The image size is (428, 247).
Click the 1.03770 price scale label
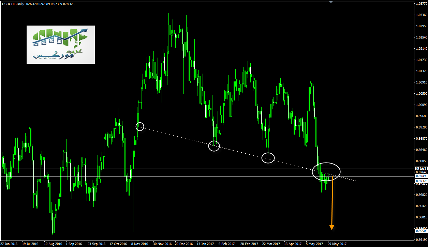[x=422, y=4]
